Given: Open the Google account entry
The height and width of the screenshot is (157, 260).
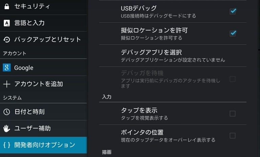Looking at the screenshot, I should point(24,68).
